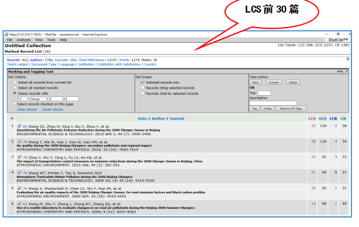Close the statistics summary bar
The width and height of the screenshot is (359, 227).
(x=348, y=59)
